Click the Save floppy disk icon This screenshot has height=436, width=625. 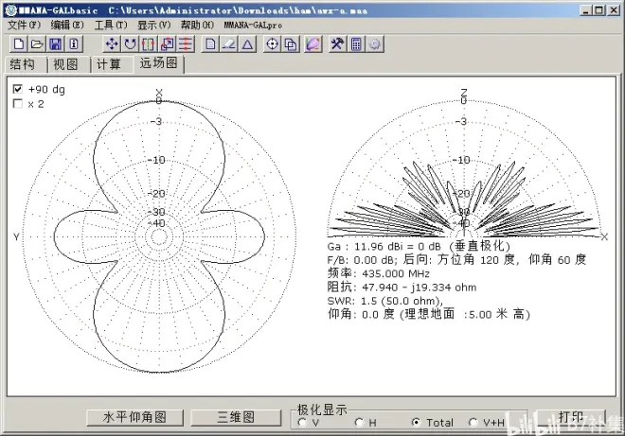(55, 44)
